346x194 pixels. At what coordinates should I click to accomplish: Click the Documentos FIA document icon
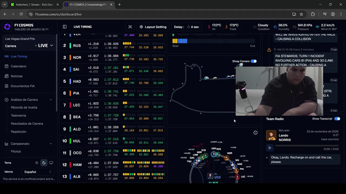tap(6, 86)
